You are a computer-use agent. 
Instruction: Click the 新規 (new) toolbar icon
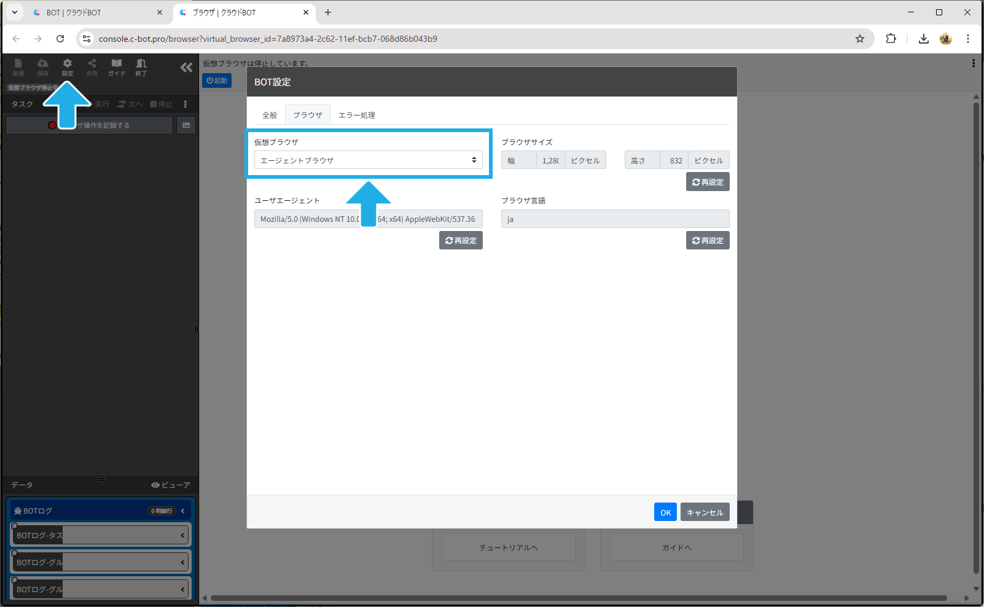[x=18, y=67]
